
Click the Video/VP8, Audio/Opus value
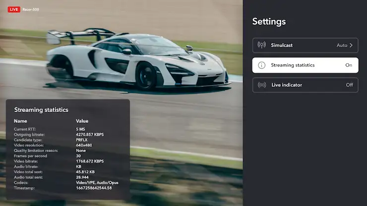[x=97, y=183]
